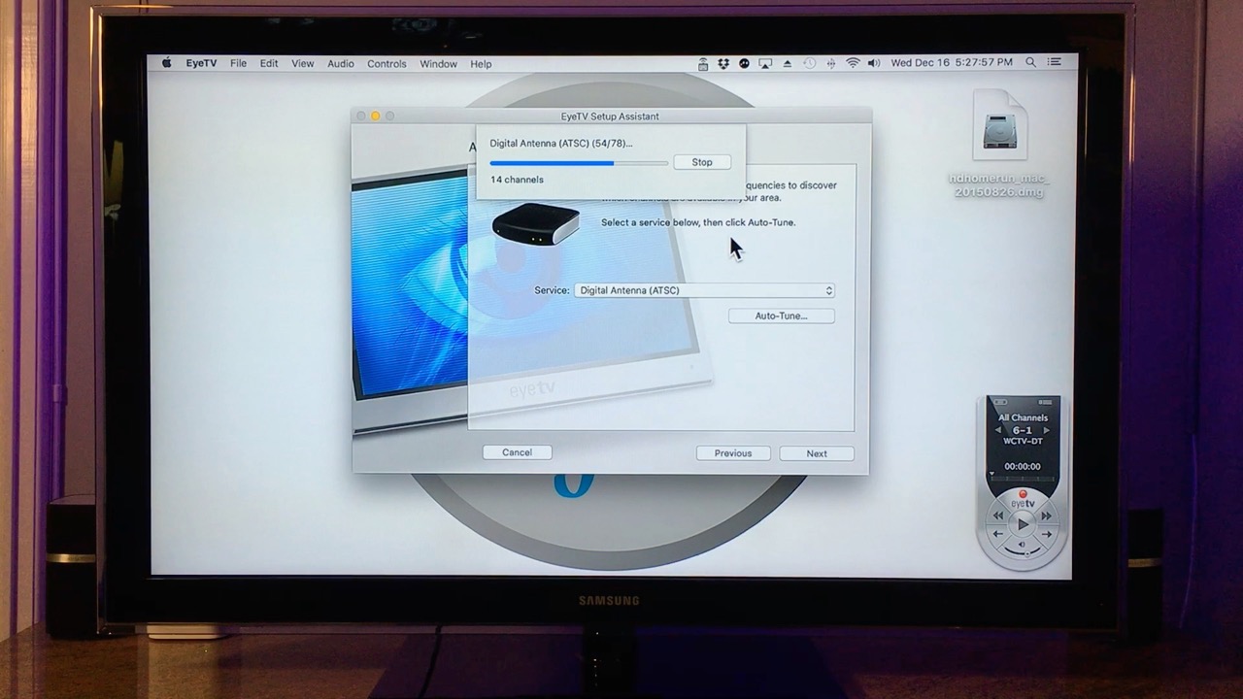
Task: Select the hdhomerun_mac dmg file on desktop
Action: tap(999, 145)
